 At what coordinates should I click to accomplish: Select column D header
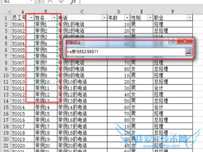tap(119, 12)
